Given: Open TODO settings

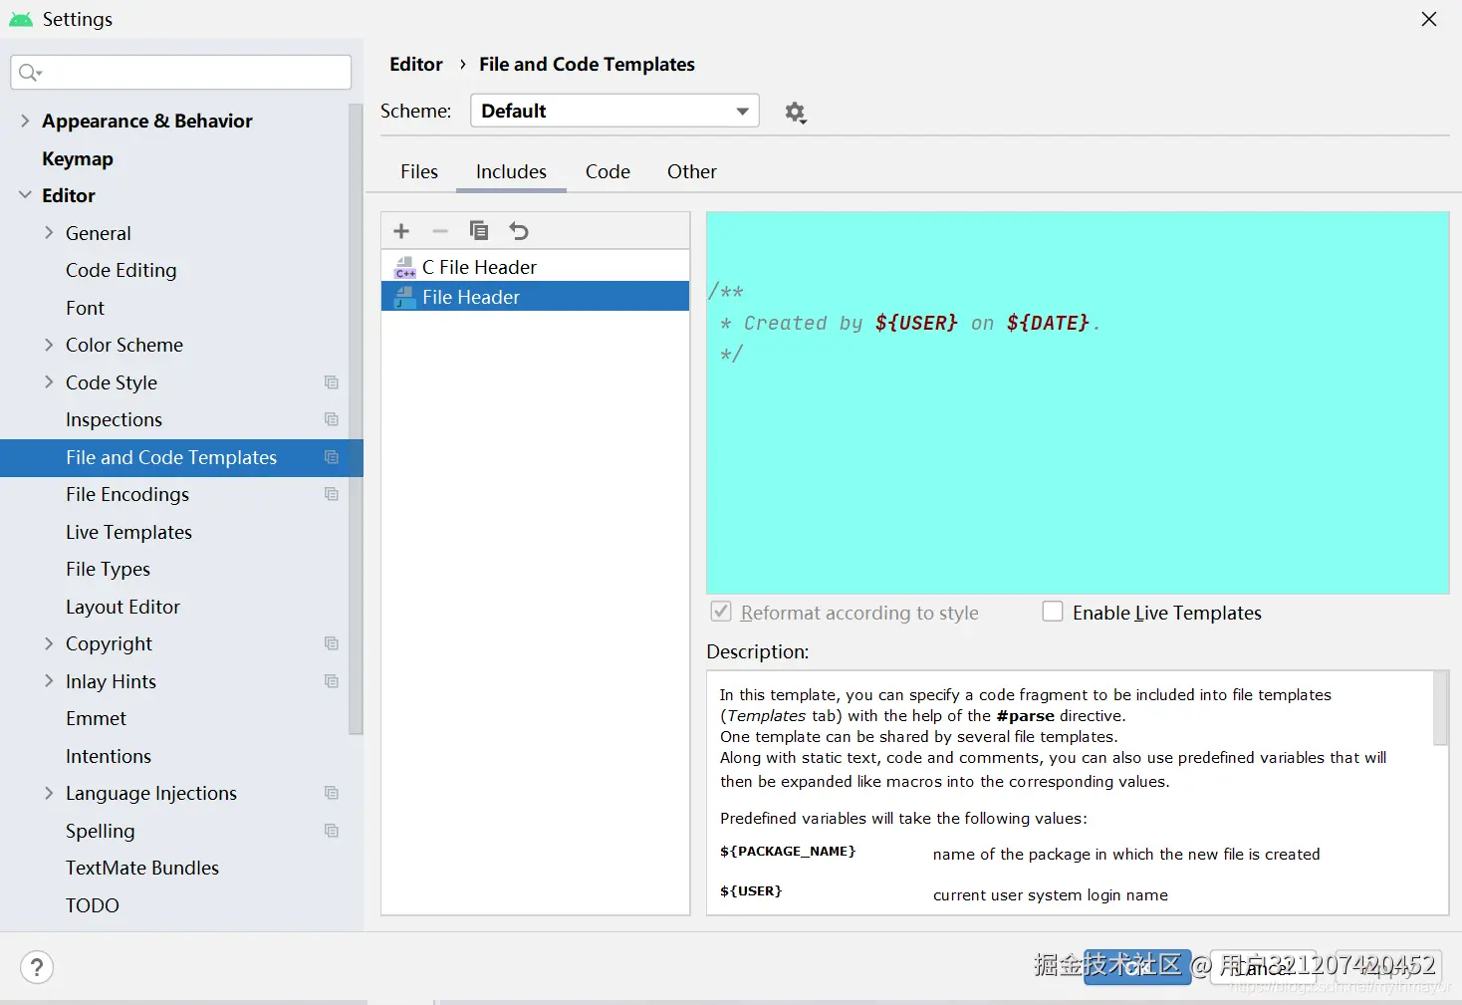Looking at the screenshot, I should [93, 905].
